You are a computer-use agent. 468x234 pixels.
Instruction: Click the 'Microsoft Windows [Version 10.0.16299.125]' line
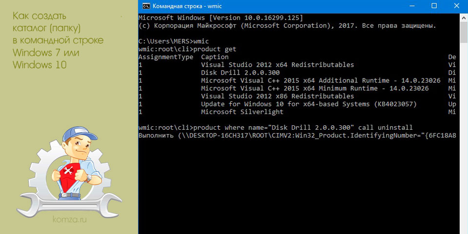tap(221, 18)
